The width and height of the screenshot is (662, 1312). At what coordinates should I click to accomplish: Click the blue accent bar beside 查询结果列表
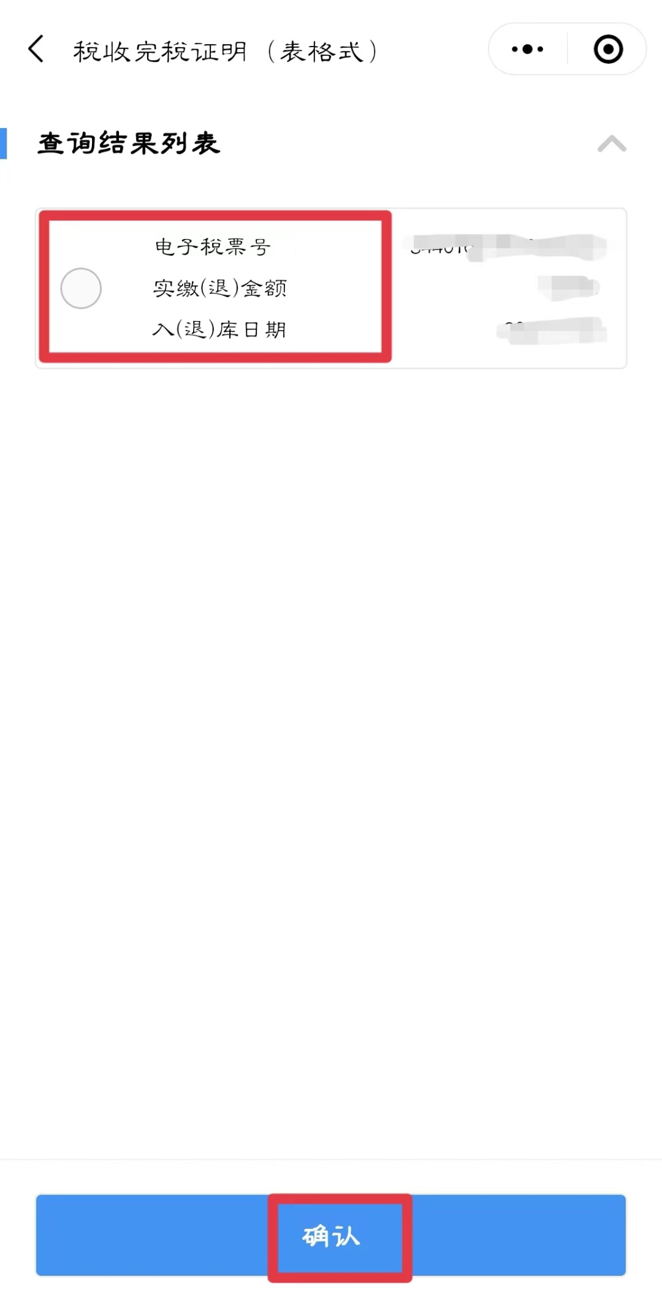[3, 143]
